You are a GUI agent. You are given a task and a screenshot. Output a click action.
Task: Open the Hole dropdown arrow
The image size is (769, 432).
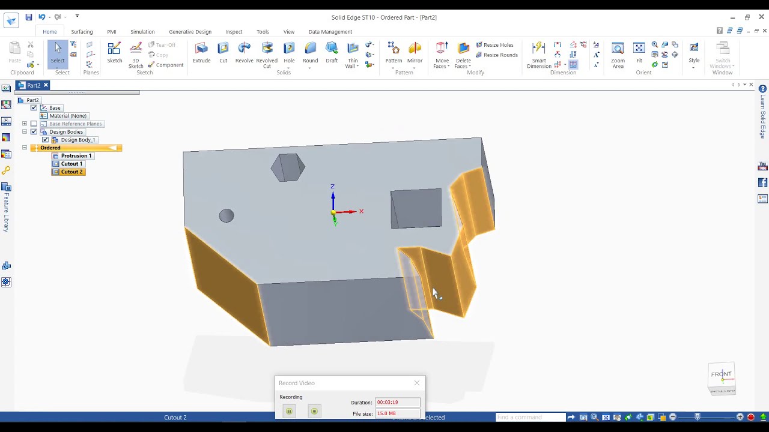tap(289, 67)
